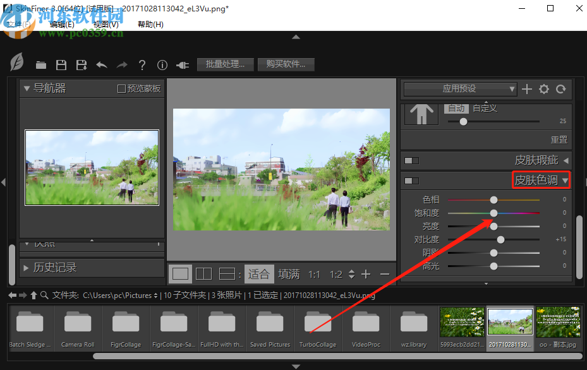The height and width of the screenshot is (370, 587).
Task: Open the 编辑(E) menu
Action: [x=62, y=25]
